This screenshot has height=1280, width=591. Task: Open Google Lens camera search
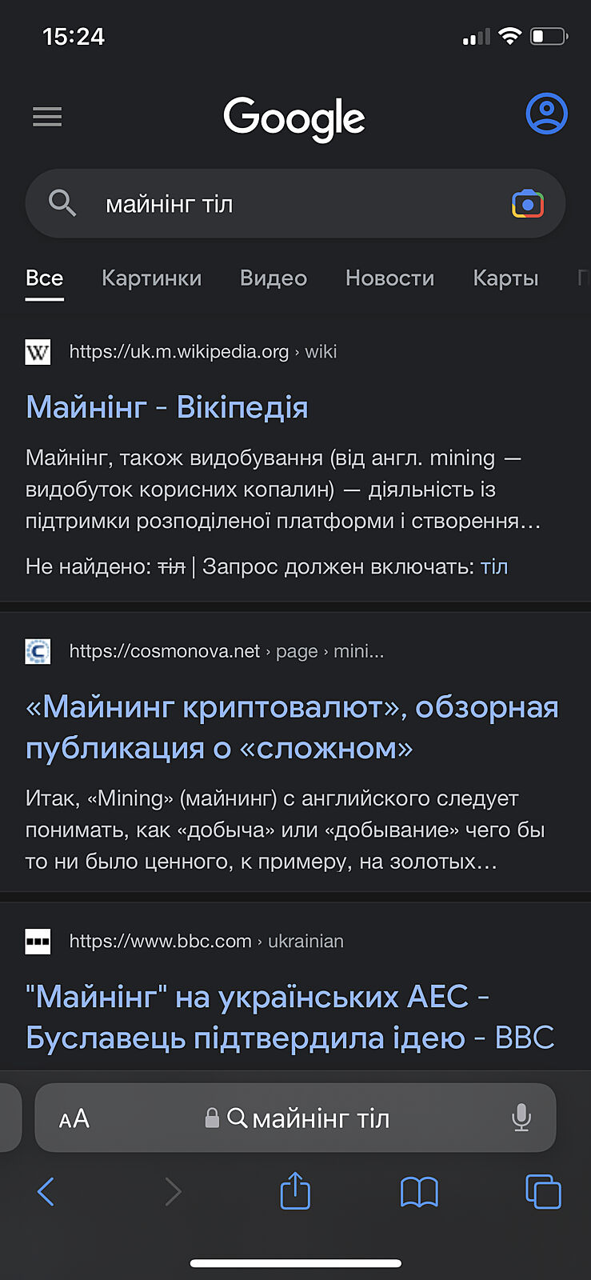point(527,204)
